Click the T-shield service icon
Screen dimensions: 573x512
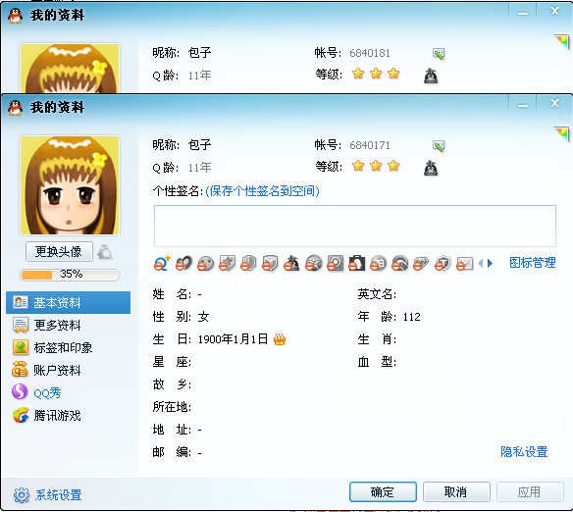(x=443, y=263)
